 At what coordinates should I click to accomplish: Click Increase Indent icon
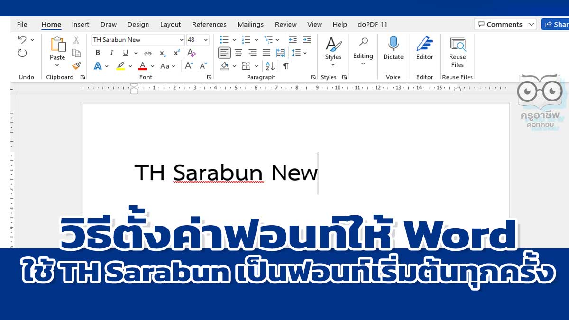click(x=307, y=40)
